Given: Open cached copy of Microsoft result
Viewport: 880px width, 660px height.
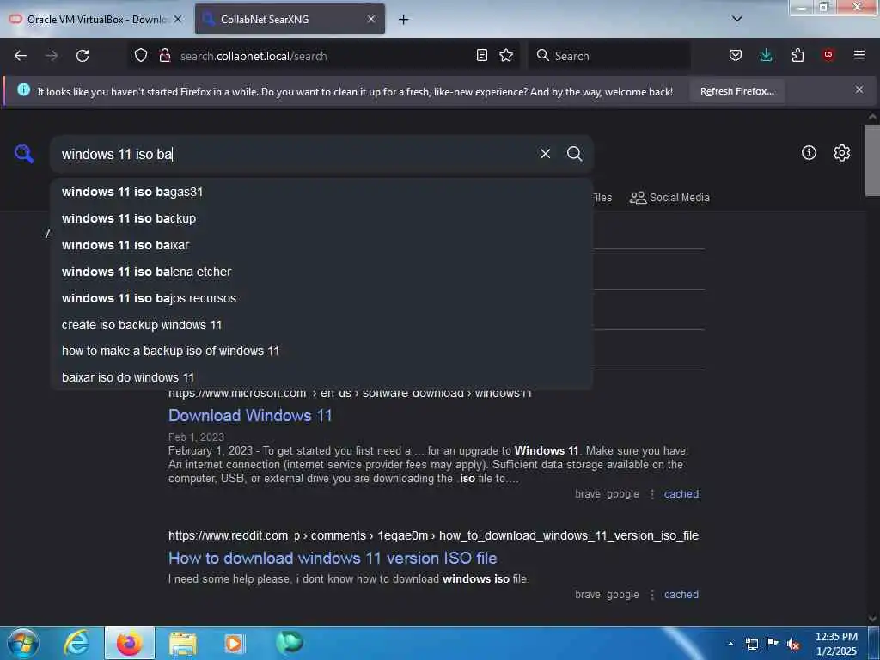Looking at the screenshot, I should point(681,494).
